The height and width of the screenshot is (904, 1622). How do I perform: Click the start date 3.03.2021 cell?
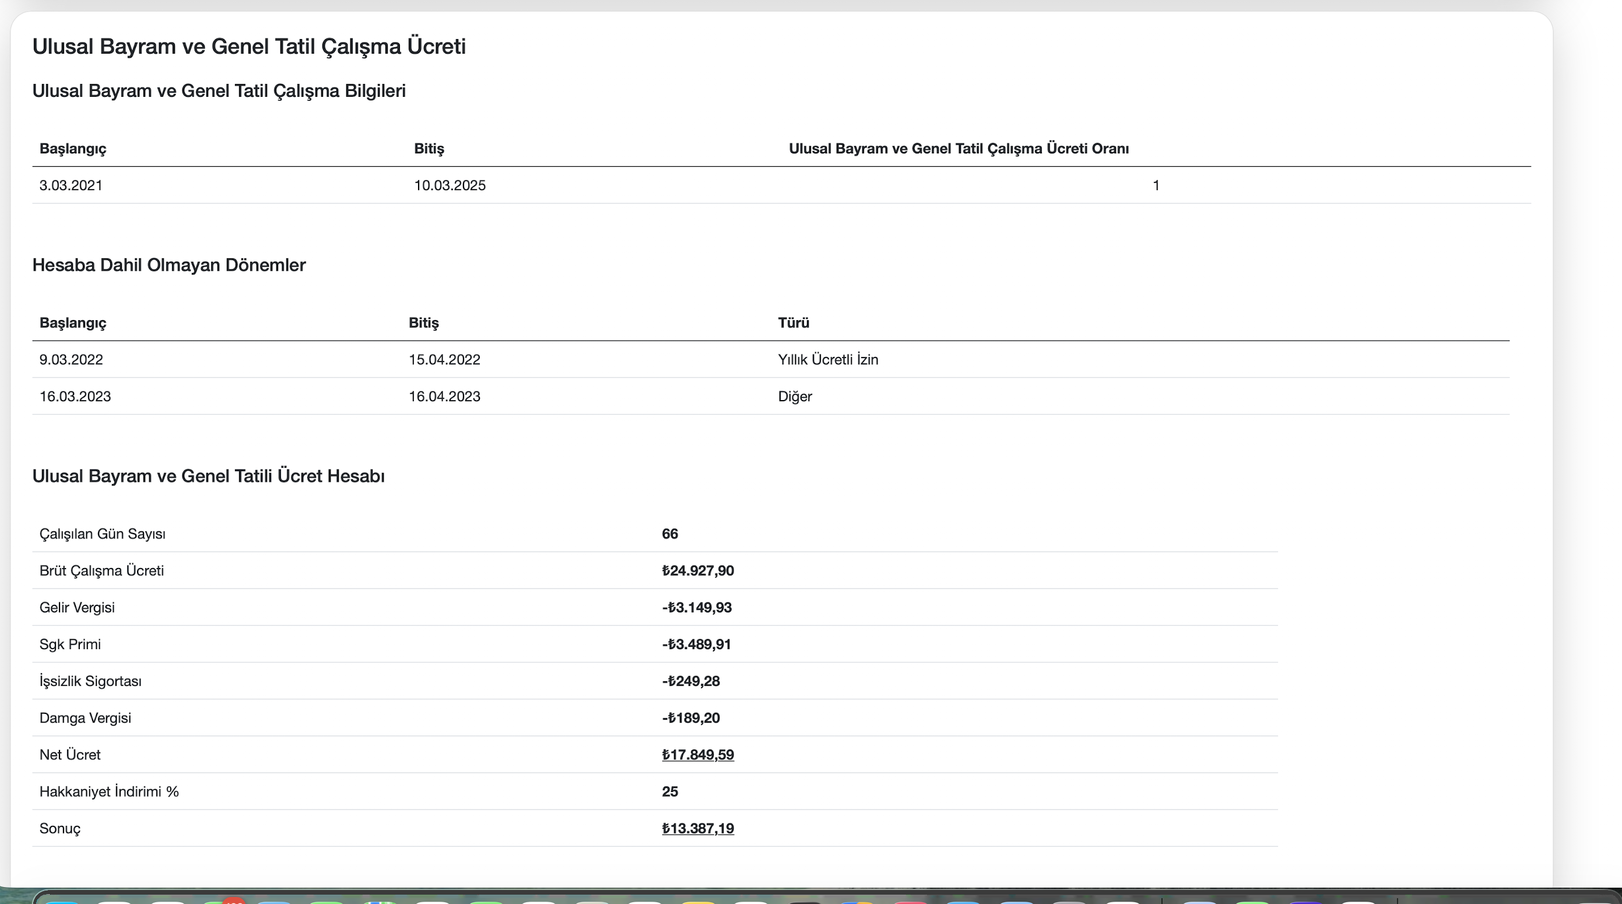click(x=71, y=186)
